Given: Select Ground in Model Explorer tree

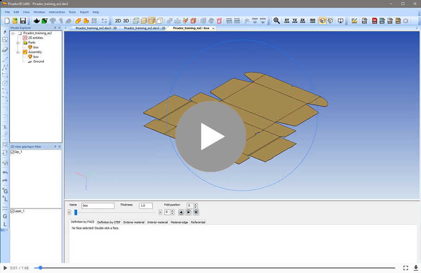Looking at the screenshot, I should pyautogui.click(x=38, y=62).
